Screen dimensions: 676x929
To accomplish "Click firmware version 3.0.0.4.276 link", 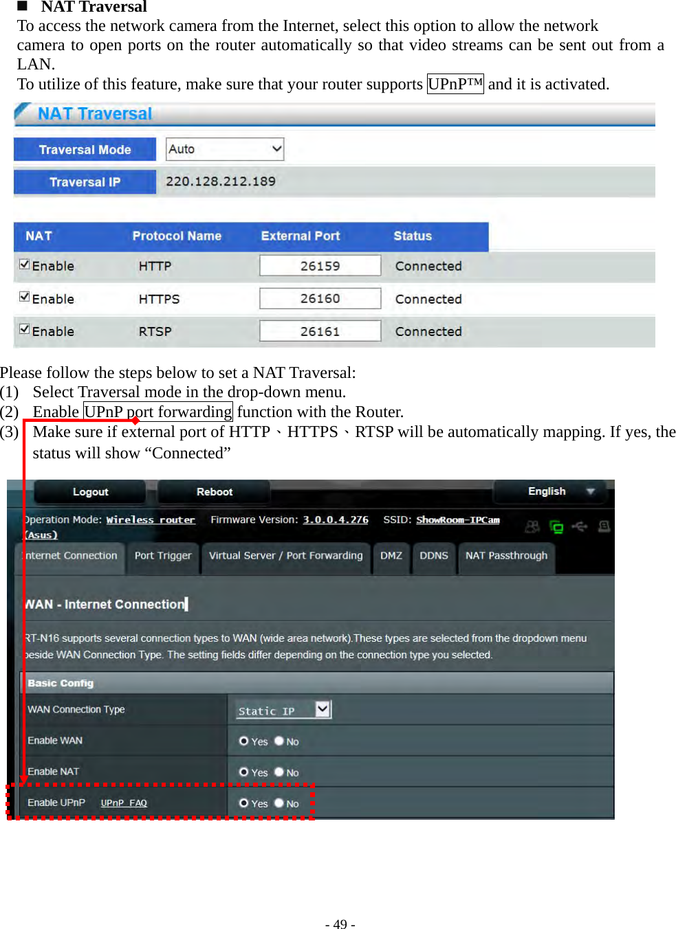I will point(335,519).
